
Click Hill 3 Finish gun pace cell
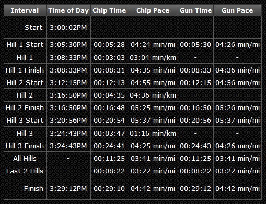click(237, 146)
